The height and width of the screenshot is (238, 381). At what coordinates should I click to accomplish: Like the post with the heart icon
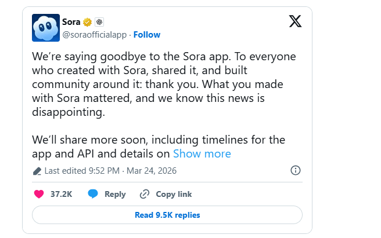pos(39,194)
